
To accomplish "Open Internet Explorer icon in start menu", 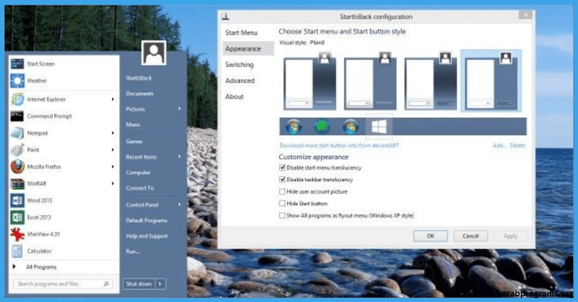I will (17, 99).
